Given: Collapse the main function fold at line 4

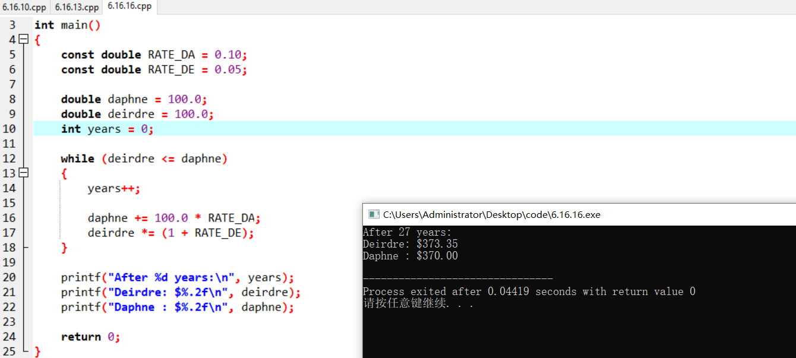Looking at the screenshot, I should click(x=23, y=40).
